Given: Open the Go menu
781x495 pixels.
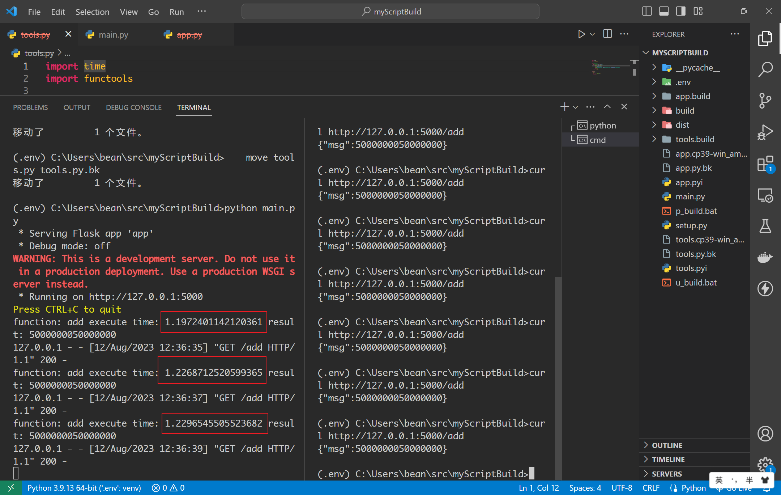Looking at the screenshot, I should (153, 12).
